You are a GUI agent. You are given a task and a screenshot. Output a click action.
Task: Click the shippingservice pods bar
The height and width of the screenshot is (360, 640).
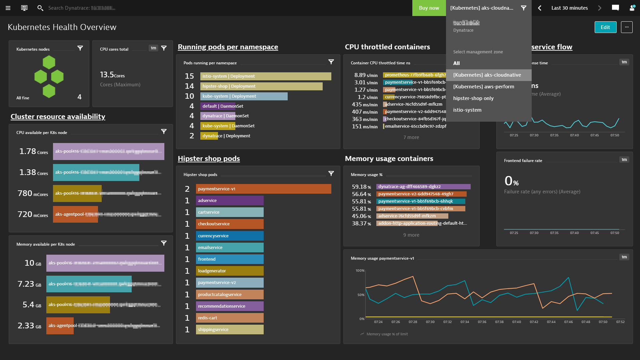pyautogui.click(x=230, y=330)
